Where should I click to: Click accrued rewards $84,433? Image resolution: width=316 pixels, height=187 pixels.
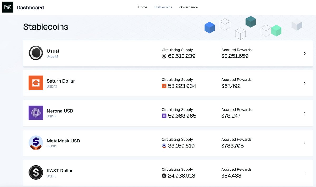[231, 175]
